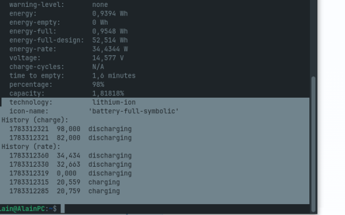Click the 'AlainPC' hostname in the prompt
Image resolution: width=345 pixels, height=215 pixels.
[31, 209]
